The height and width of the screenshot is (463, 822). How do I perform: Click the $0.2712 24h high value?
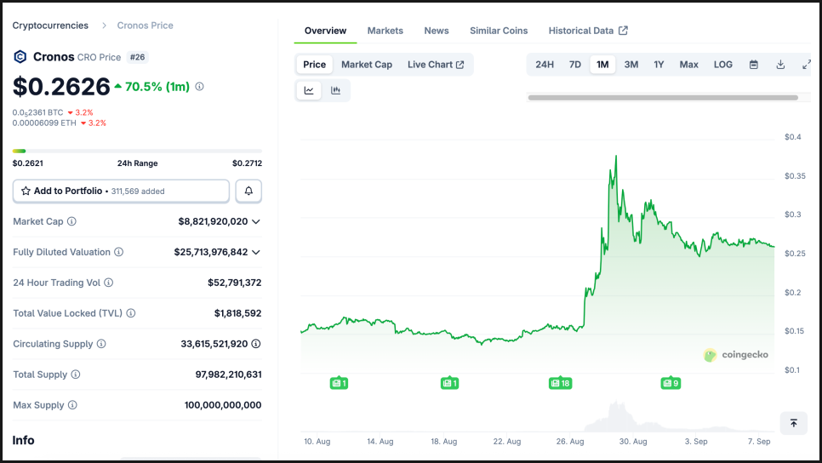point(247,163)
